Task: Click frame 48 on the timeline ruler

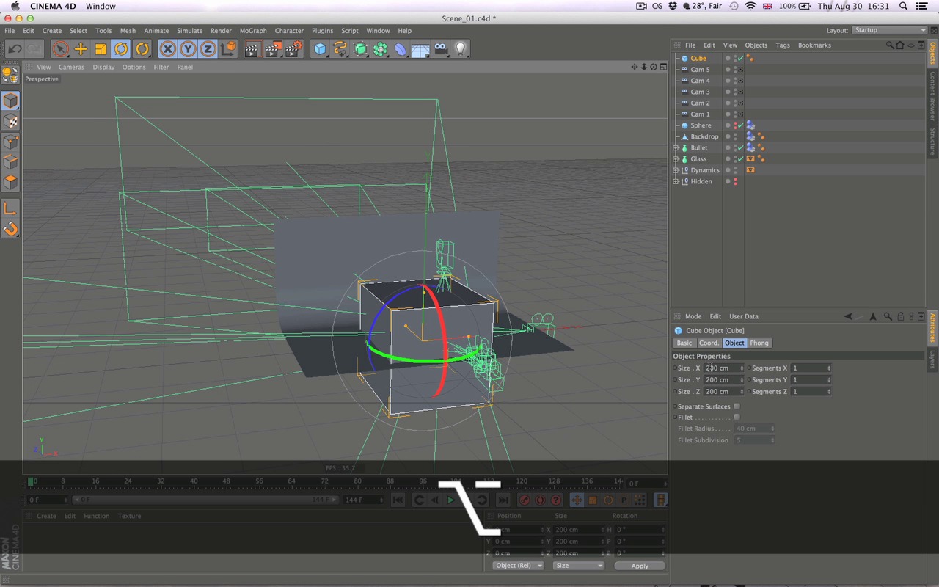Action: point(226,482)
